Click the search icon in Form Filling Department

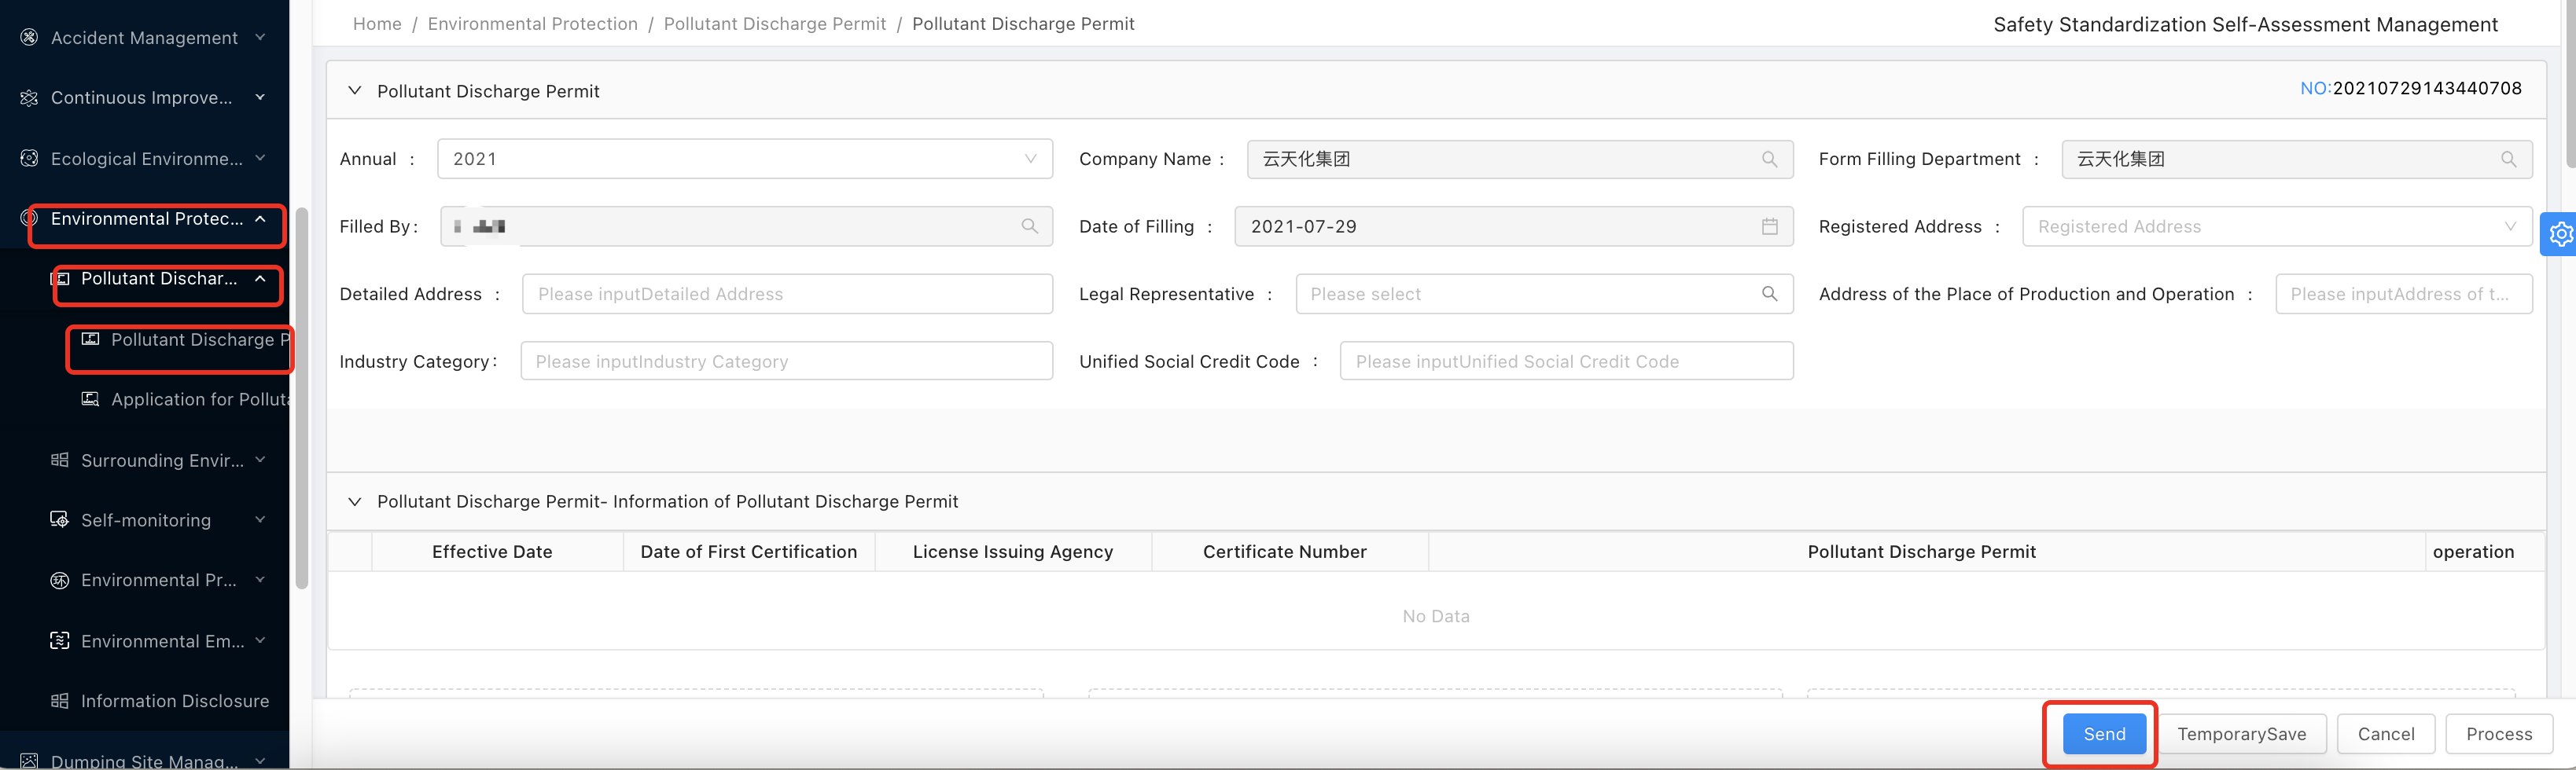(x=2508, y=159)
